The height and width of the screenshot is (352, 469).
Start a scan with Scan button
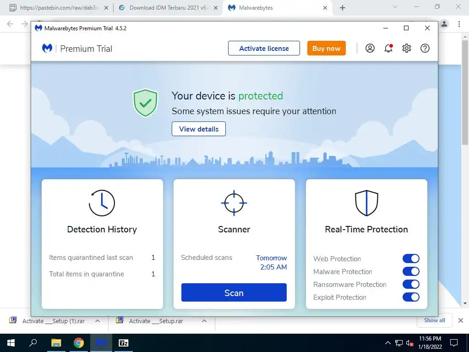[234, 292]
